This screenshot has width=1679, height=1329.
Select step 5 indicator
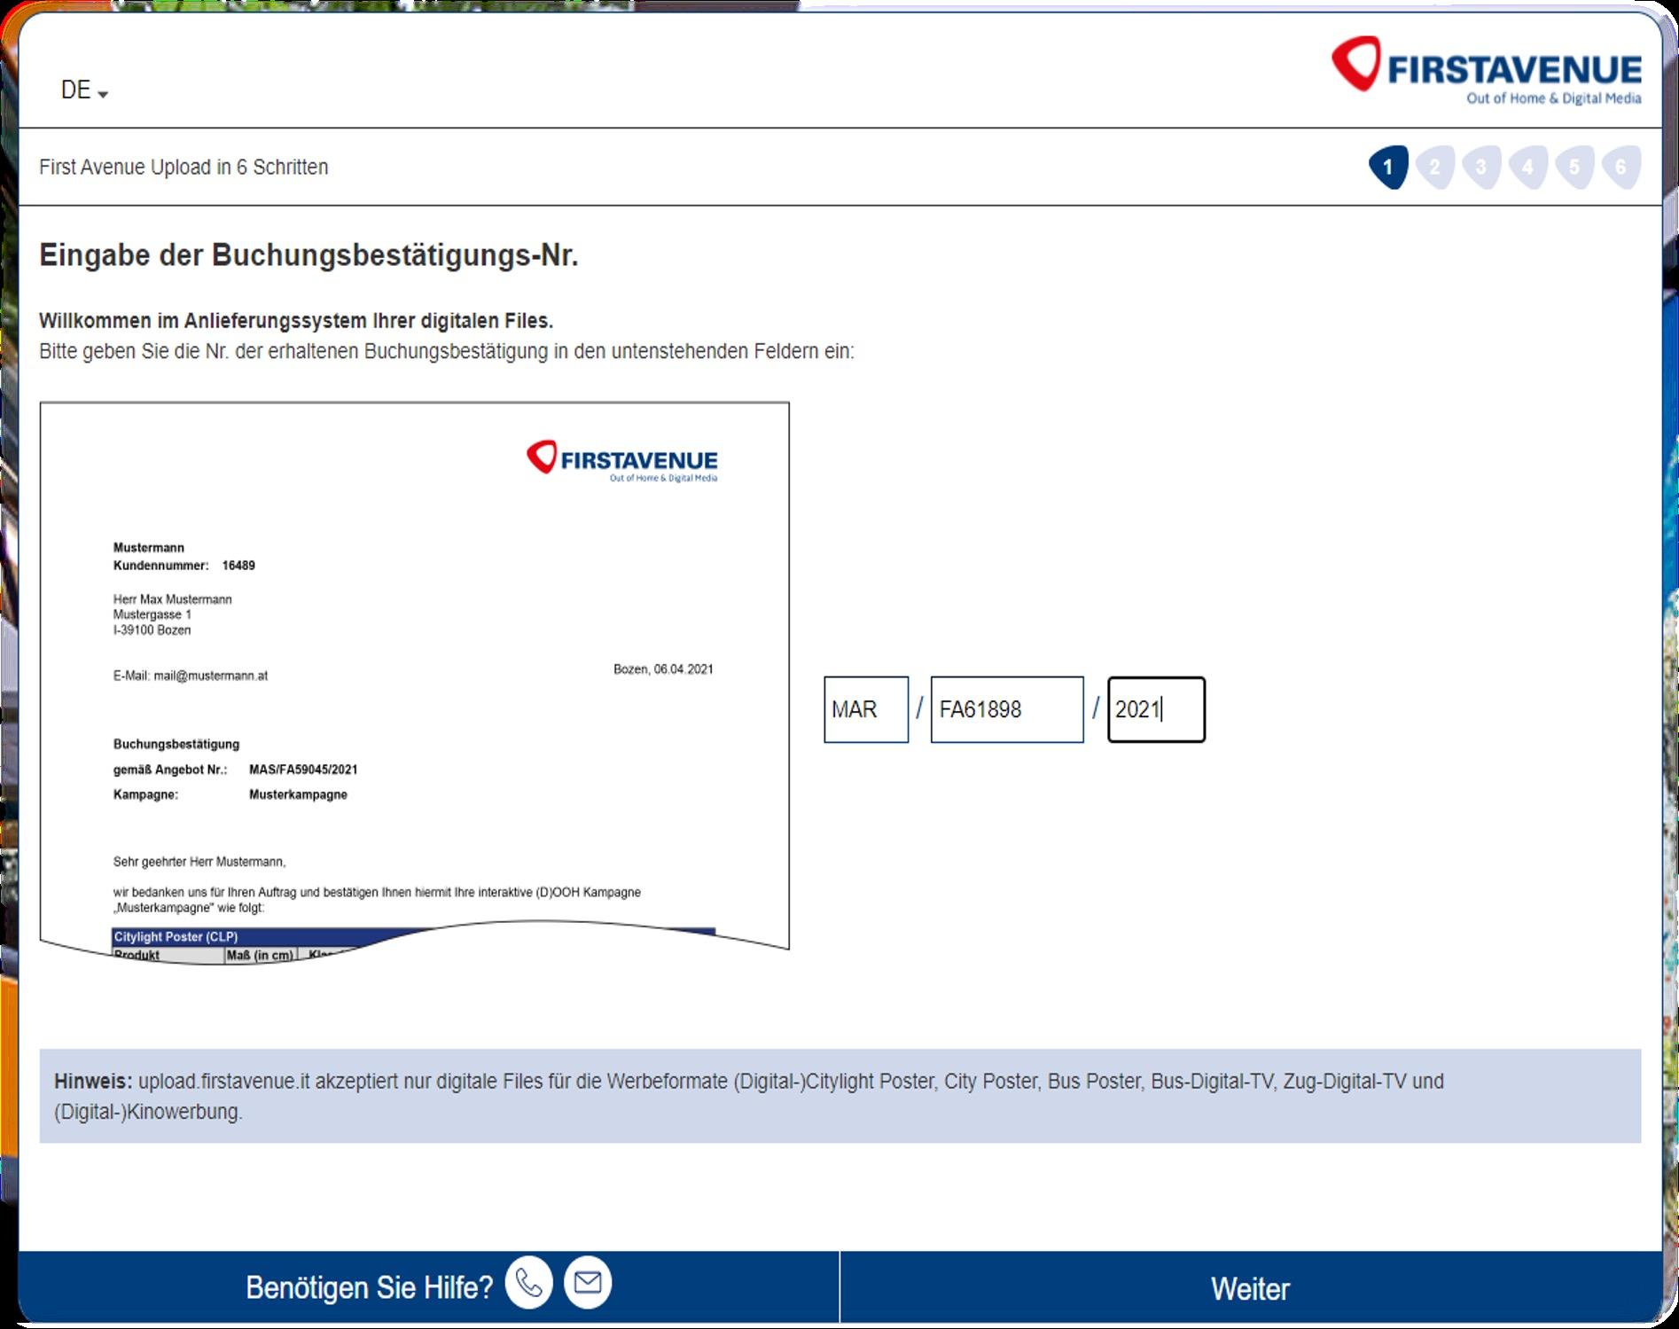coord(1574,167)
